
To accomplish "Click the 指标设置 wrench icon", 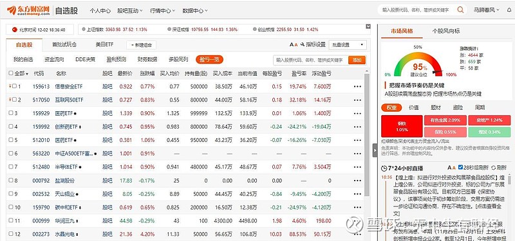I will (x=303, y=44).
